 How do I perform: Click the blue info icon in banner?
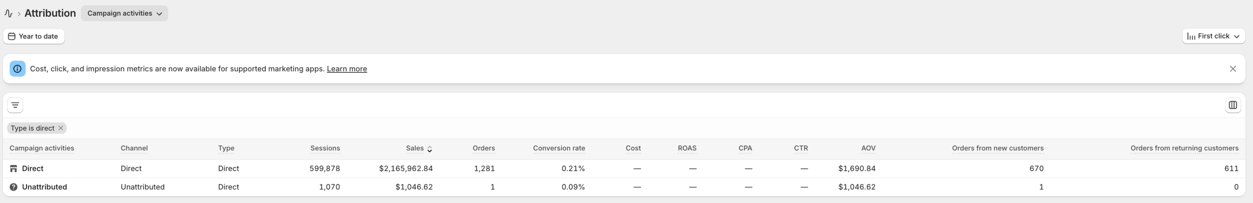[x=18, y=69]
